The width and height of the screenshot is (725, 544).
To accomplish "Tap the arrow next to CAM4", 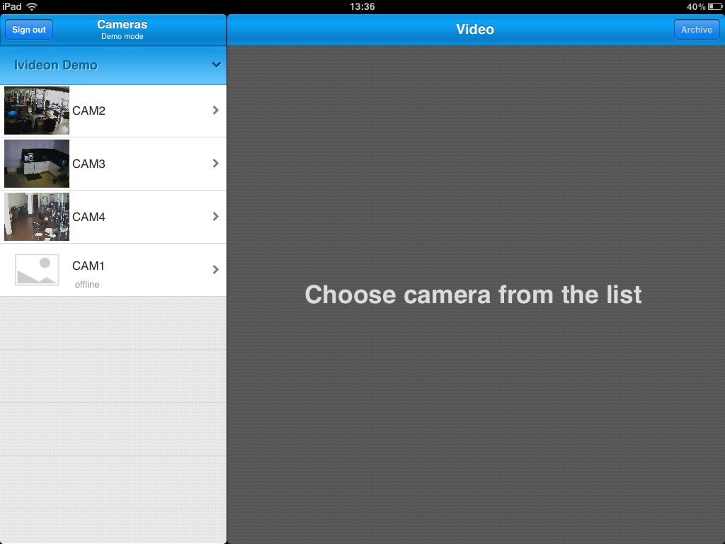I will pyautogui.click(x=215, y=217).
